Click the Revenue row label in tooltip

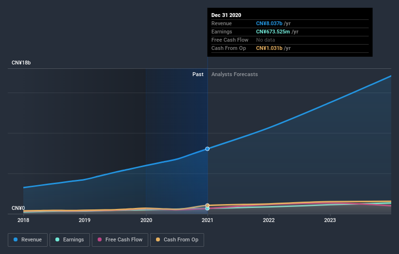[x=222, y=23]
